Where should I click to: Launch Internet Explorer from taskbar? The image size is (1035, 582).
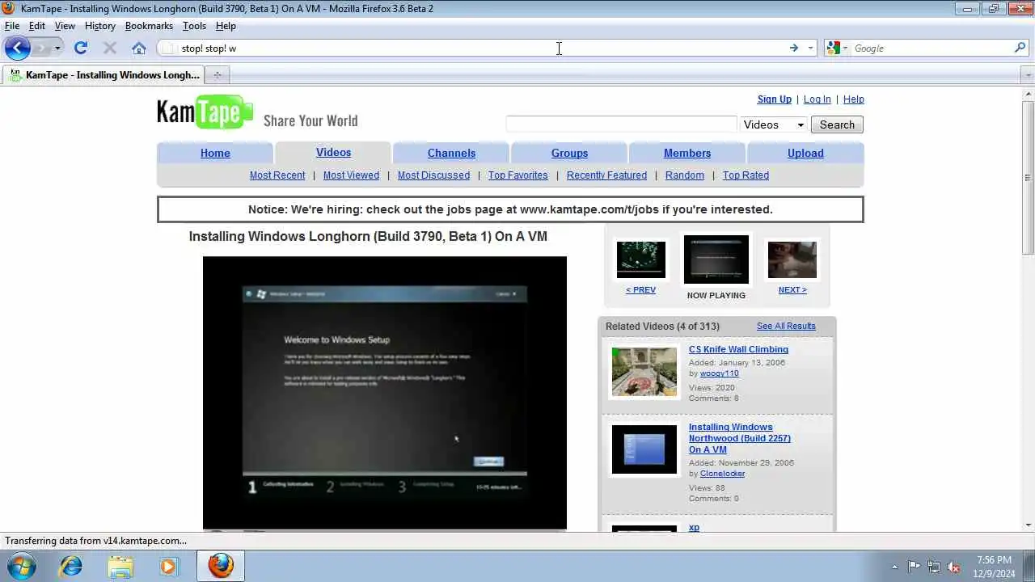71,566
